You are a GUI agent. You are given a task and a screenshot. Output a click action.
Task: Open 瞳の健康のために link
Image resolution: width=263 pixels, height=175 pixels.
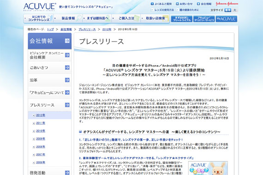coord(189,10)
